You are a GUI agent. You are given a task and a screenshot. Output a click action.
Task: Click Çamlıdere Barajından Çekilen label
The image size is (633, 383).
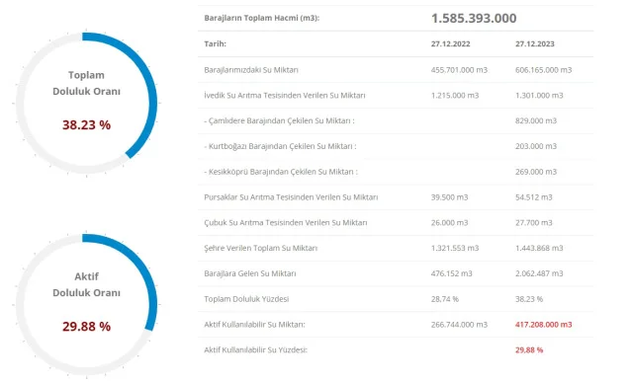(x=279, y=120)
